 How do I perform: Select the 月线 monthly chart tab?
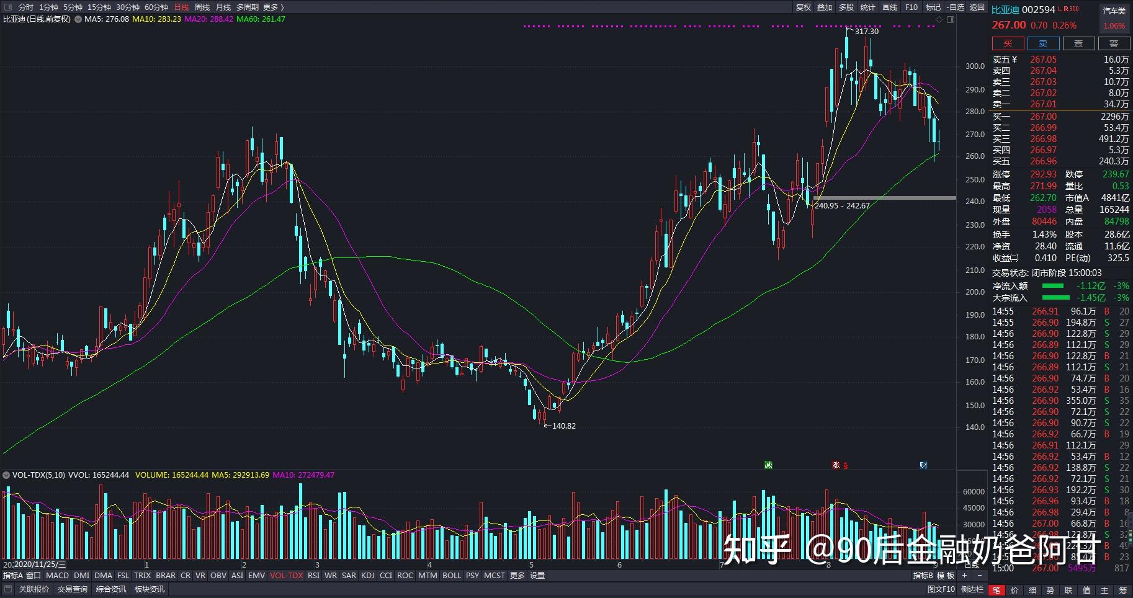click(223, 7)
